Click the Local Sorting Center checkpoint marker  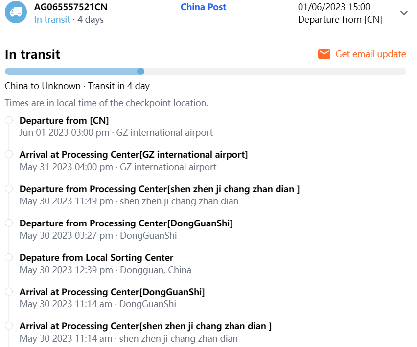coord(9,257)
